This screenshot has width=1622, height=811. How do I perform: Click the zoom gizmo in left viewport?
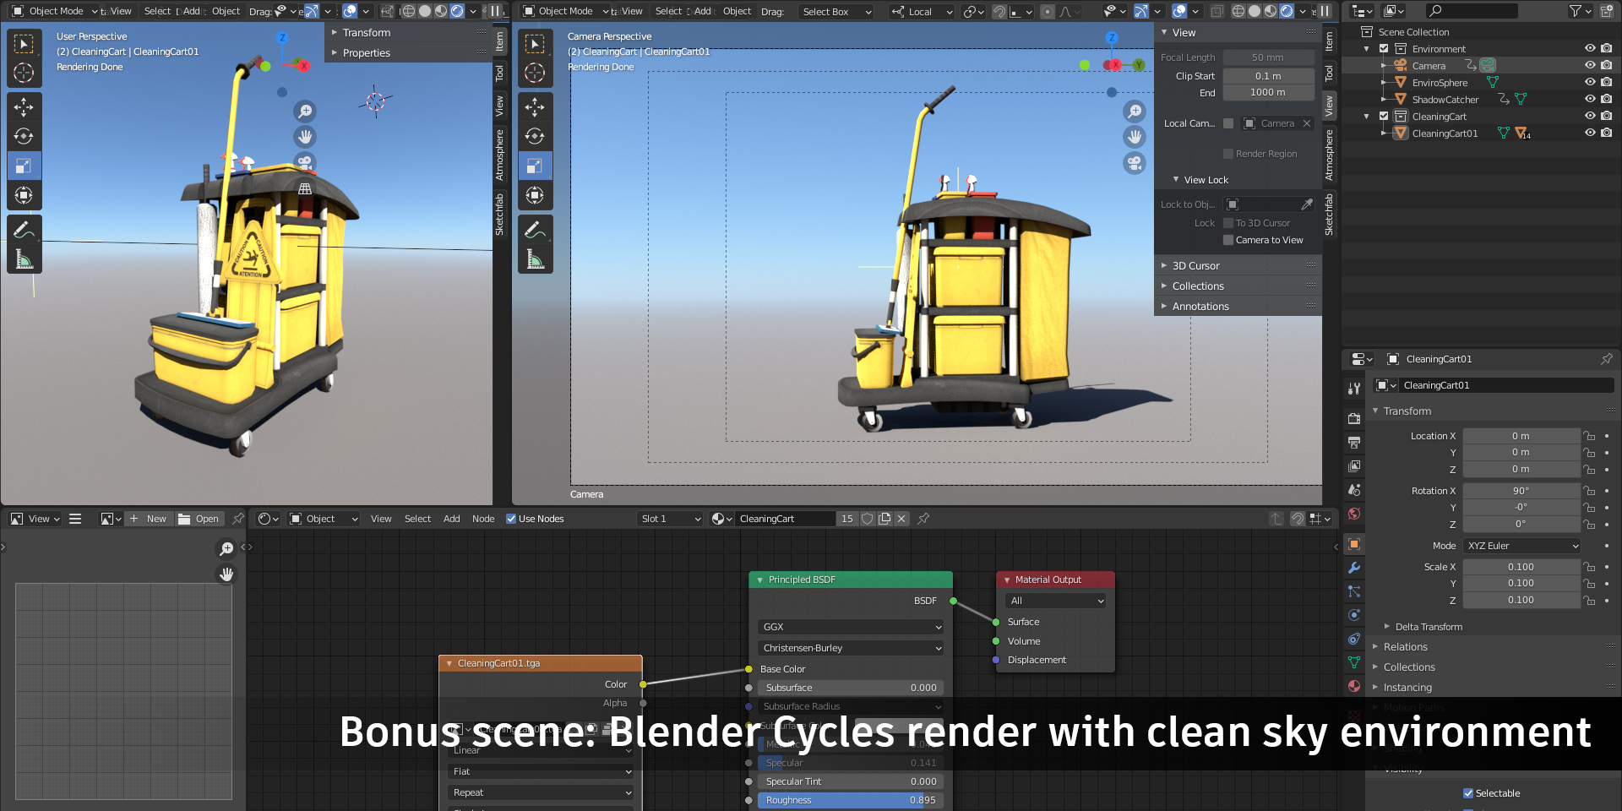305,111
